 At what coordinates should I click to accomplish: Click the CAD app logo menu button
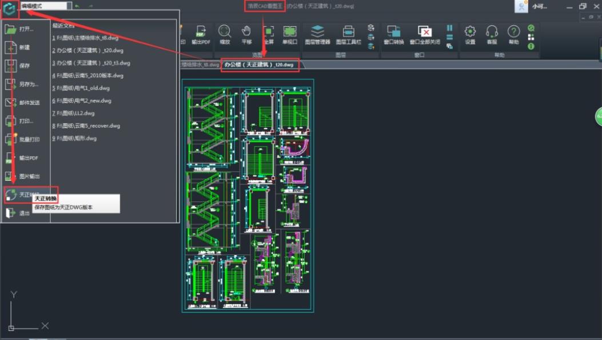pyautogui.click(x=10, y=9)
